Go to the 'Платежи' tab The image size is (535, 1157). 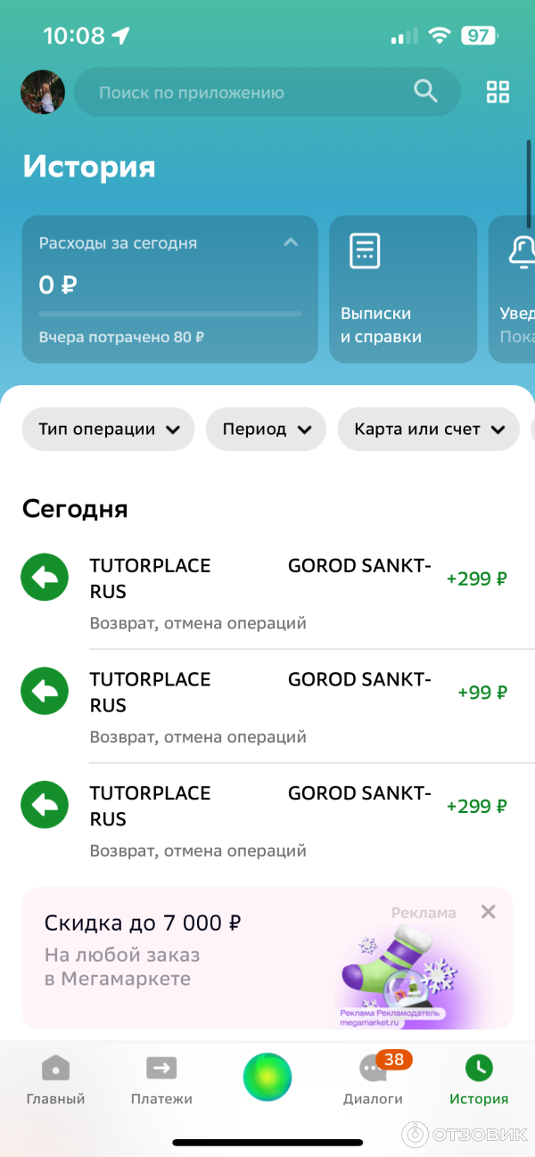click(x=161, y=1079)
